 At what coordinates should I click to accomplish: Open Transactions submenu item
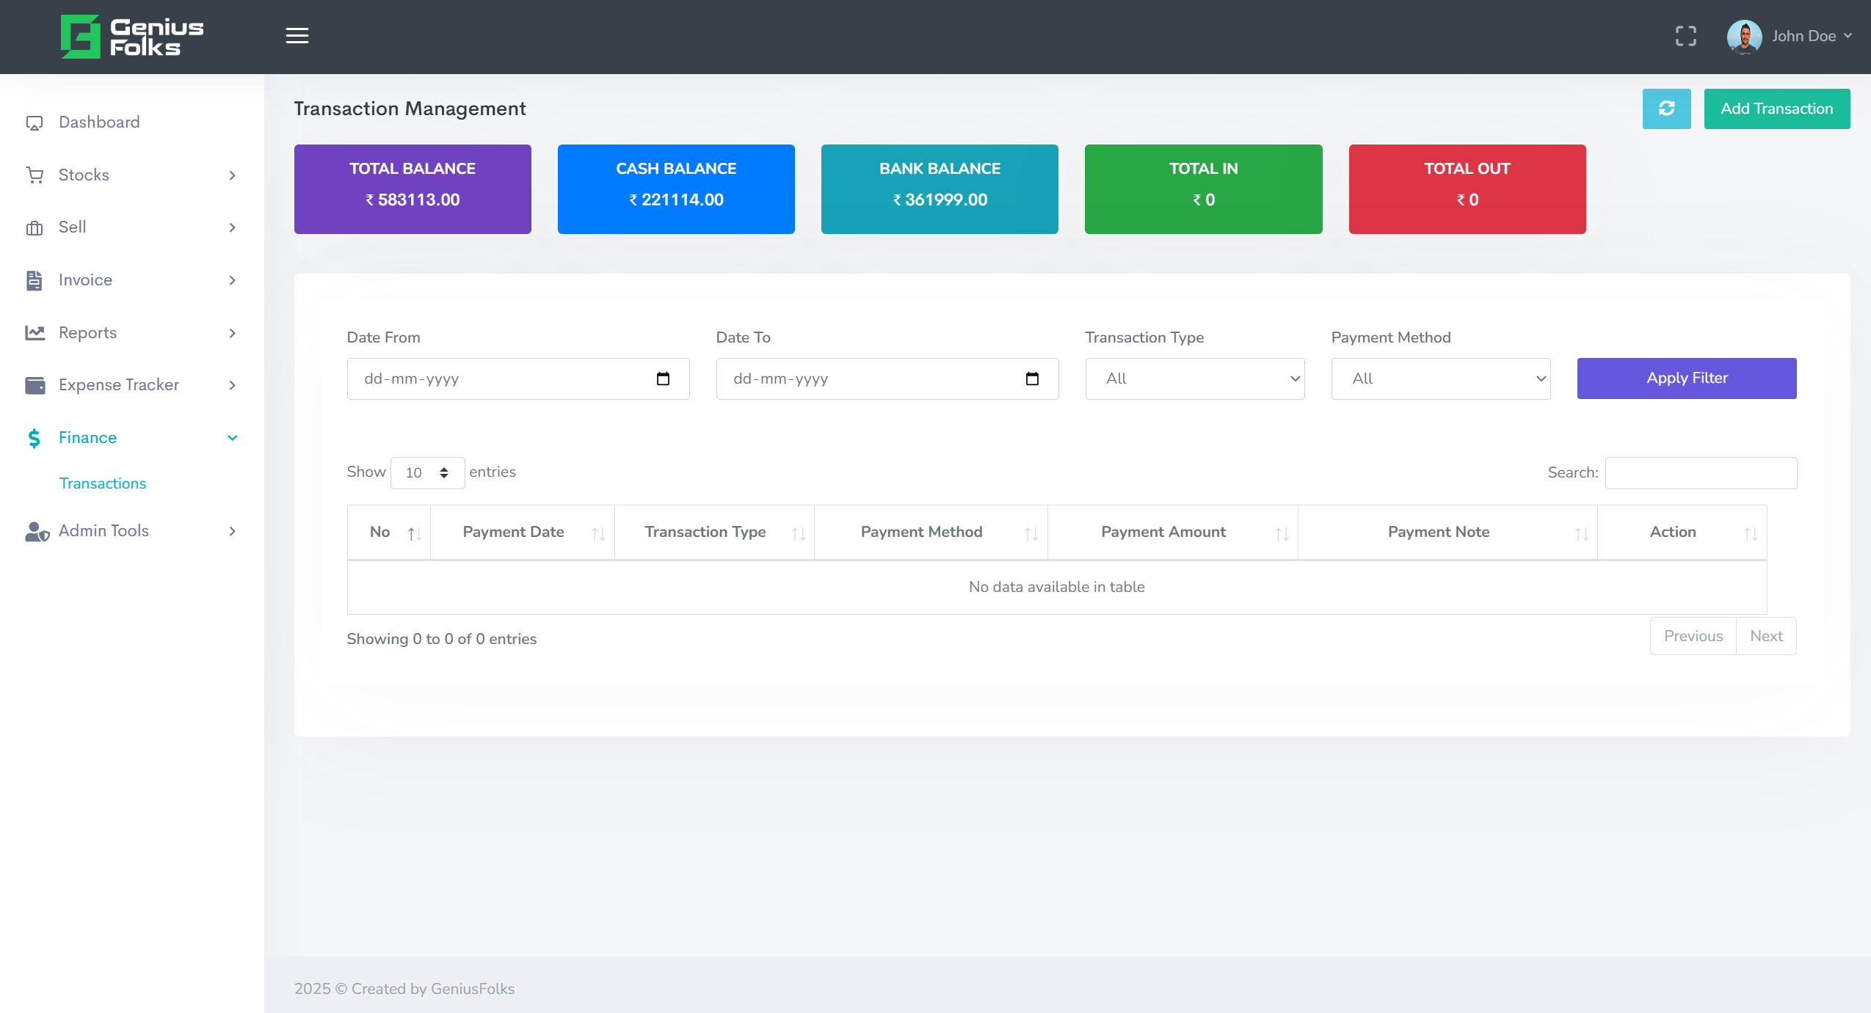tap(103, 483)
